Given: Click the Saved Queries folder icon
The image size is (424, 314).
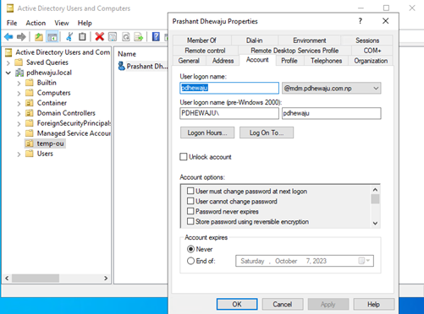Looking at the screenshot, I should (19, 62).
